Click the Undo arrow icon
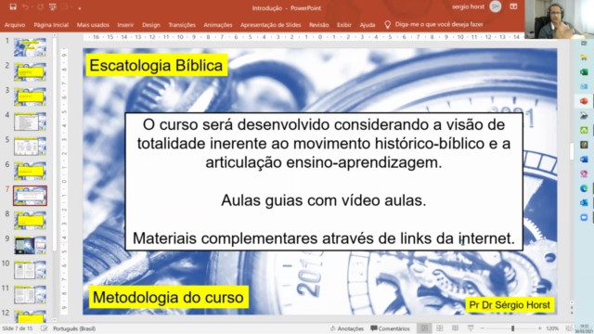This screenshot has width=594, height=334. pos(25,6)
